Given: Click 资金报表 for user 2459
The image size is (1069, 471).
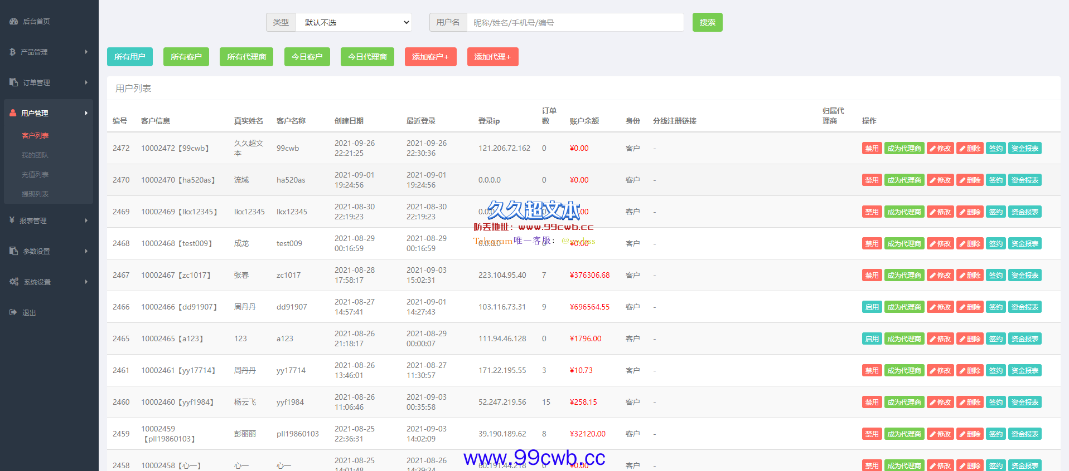Looking at the screenshot, I should click(x=1025, y=434).
